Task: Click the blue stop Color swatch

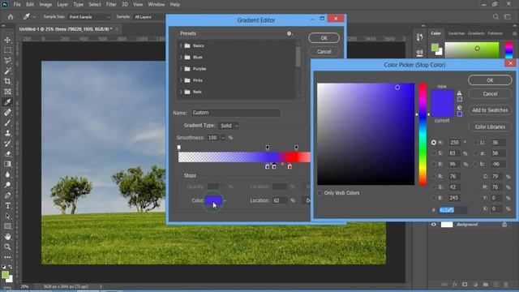Action: point(213,200)
